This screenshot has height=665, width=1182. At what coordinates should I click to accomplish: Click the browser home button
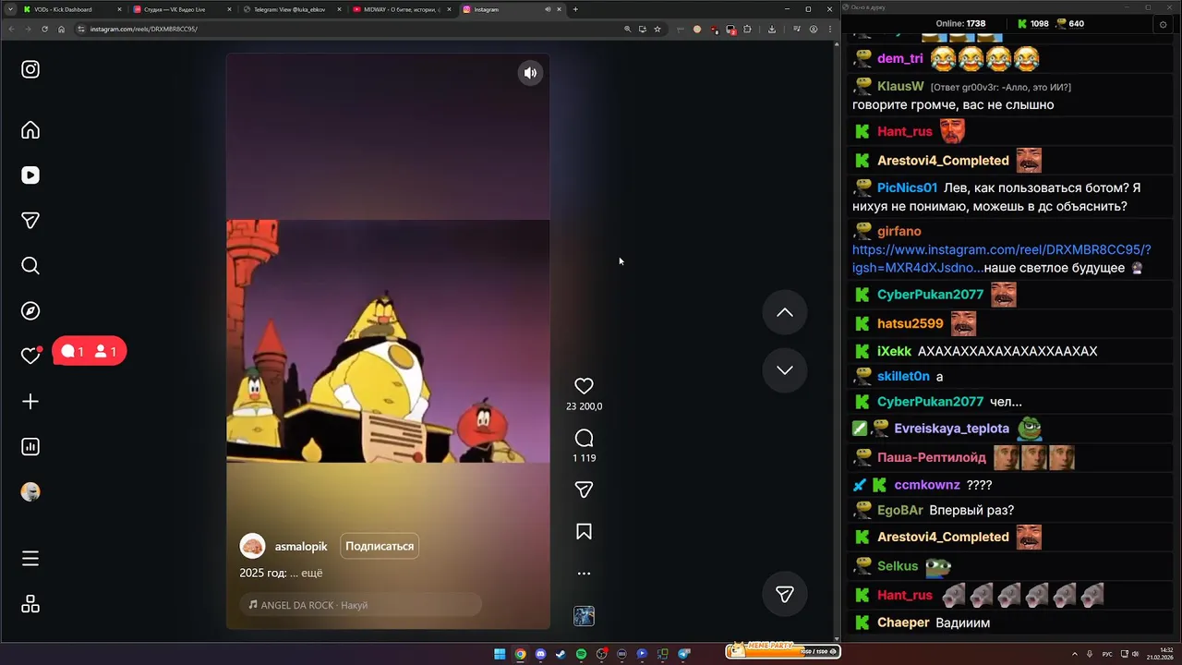pyautogui.click(x=61, y=29)
